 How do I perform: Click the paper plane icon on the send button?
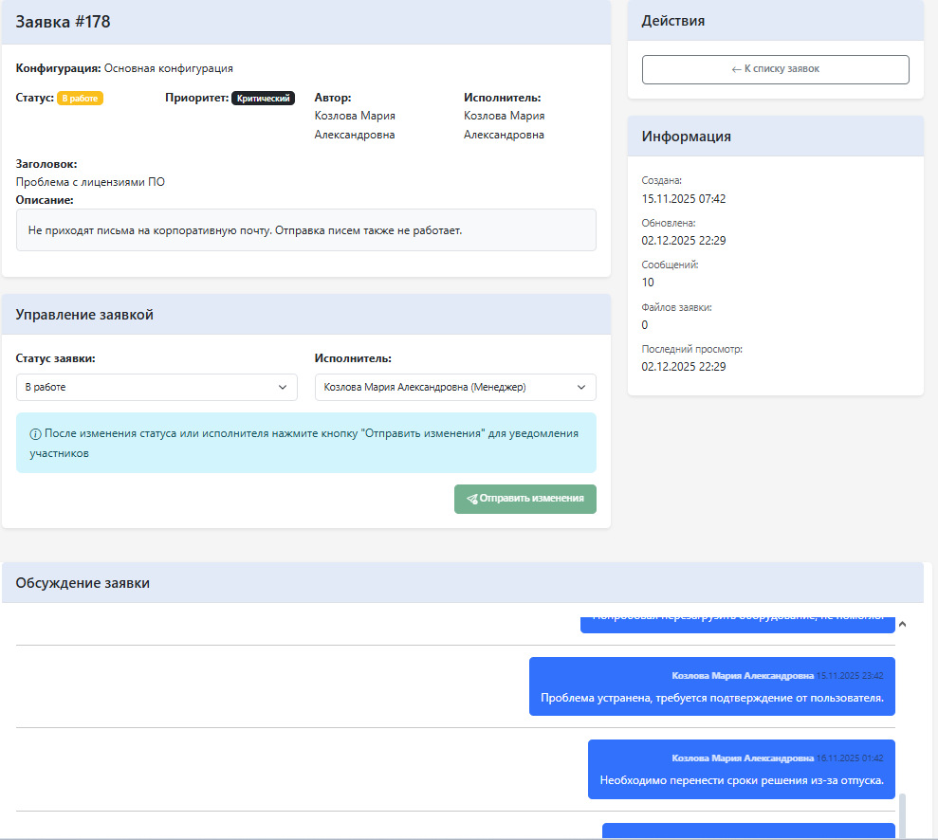[471, 499]
